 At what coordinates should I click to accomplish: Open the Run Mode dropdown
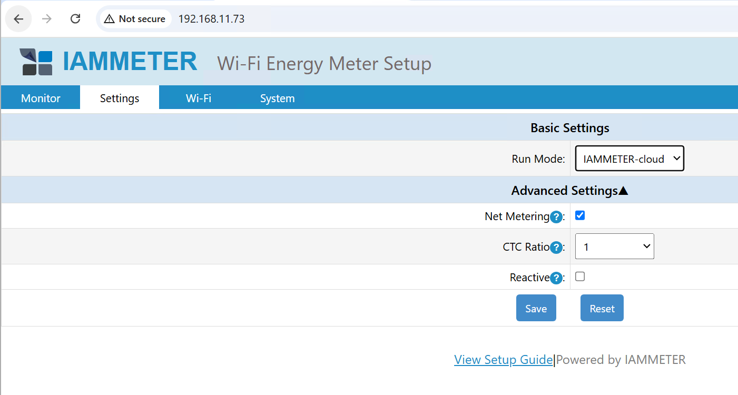[x=629, y=159]
